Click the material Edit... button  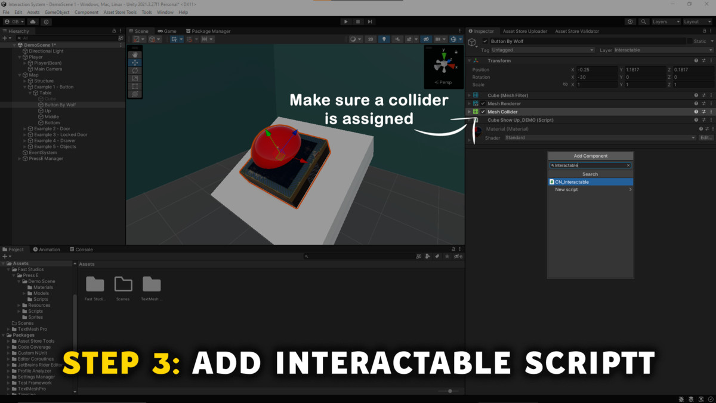(x=706, y=138)
